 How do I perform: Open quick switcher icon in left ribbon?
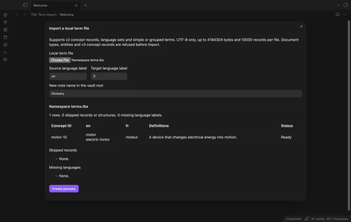[5, 15]
